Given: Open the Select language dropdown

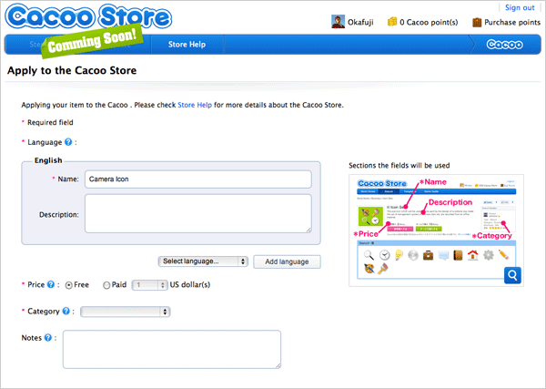Looking at the screenshot, I should [x=203, y=261].
